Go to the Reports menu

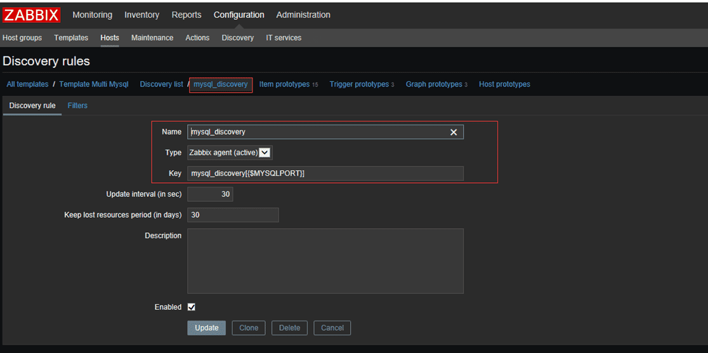(x=187, y=15)
